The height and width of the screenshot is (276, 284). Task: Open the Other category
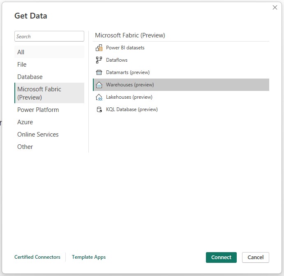click(x=49, y=146)
